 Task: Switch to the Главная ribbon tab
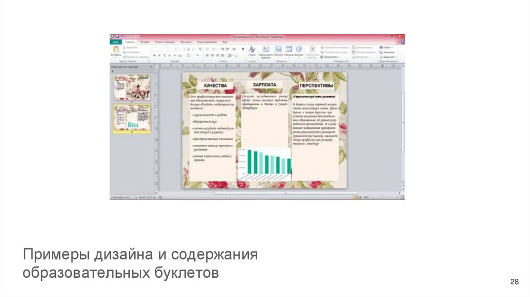tap(130, 42)
